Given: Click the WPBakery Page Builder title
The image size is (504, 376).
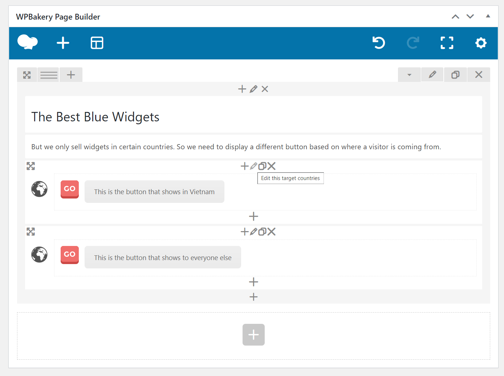Looking at the screenshot, I should coord(58,17).
